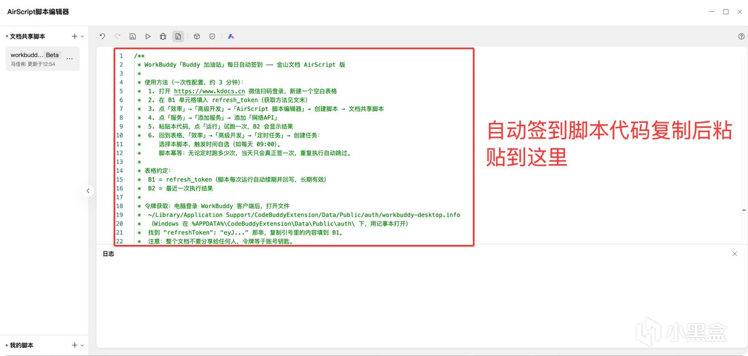Select the workbudd Beta script item
The width and height of the screenshot is (748, 356).
(42, 59)
